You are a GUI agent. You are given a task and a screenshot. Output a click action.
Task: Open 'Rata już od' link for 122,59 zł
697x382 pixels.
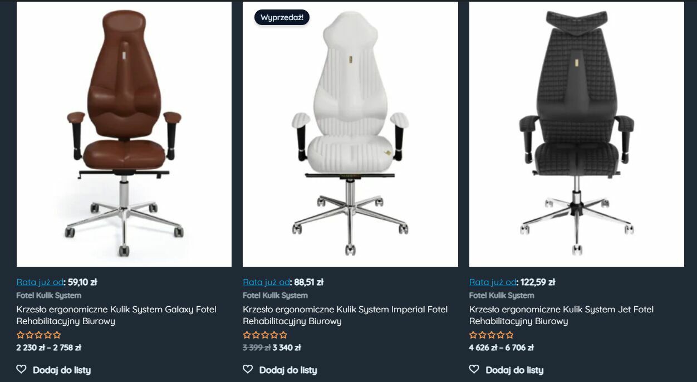tap(493, 282)
